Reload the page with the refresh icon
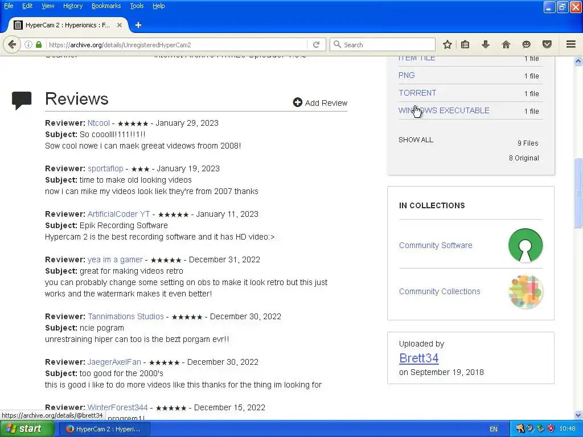 coord(316,44)
